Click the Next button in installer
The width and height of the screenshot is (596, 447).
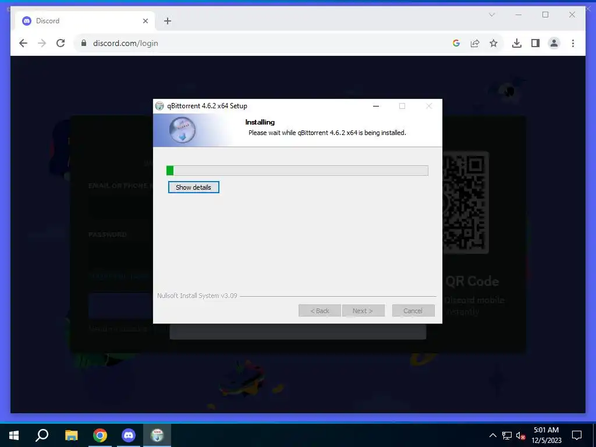click(363, 311)
